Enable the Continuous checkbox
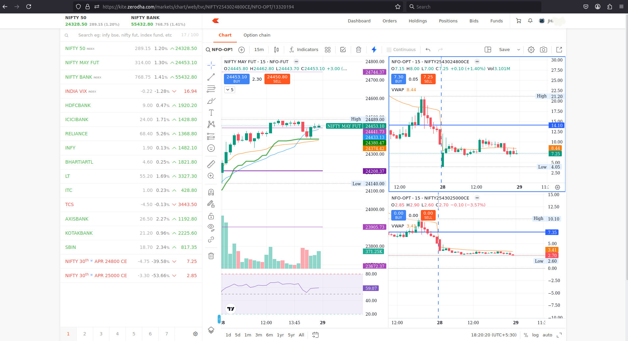628x341 pixels. click(389, 50)
